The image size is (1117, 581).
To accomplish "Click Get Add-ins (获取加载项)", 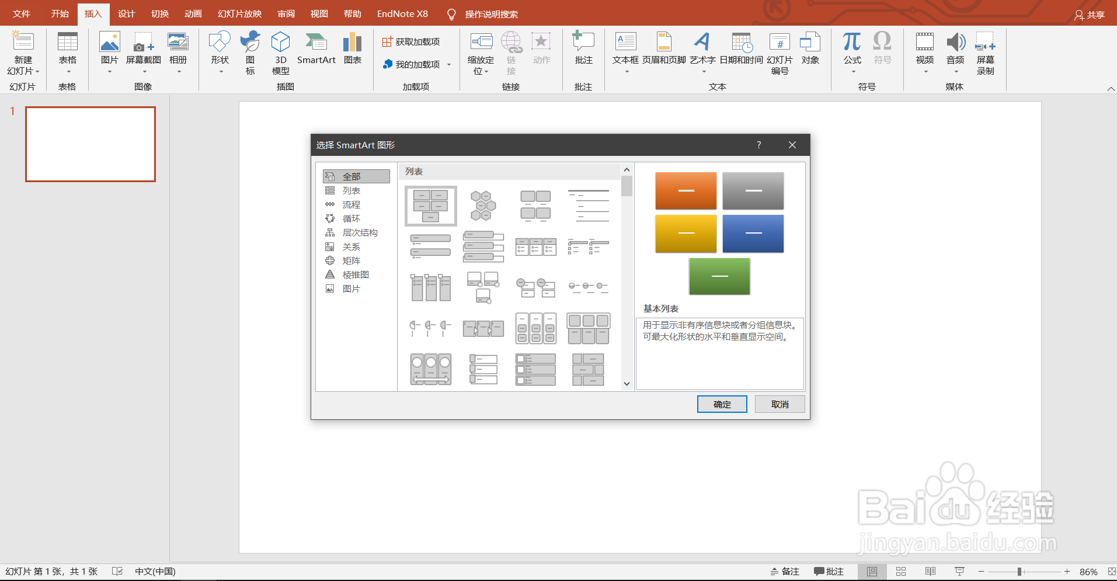I will tap(411, 42).
